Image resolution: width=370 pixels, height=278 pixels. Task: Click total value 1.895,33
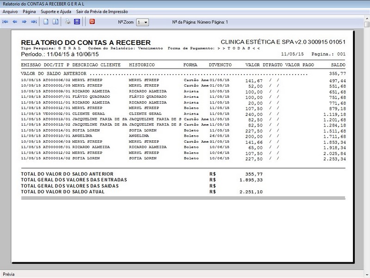pyautogui.click(x=251, y=180)
